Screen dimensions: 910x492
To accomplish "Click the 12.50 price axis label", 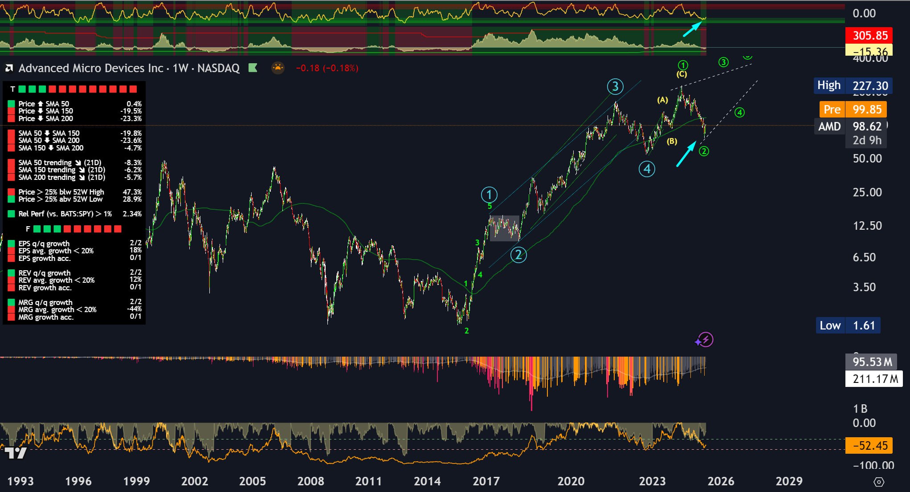I will 867,226.
